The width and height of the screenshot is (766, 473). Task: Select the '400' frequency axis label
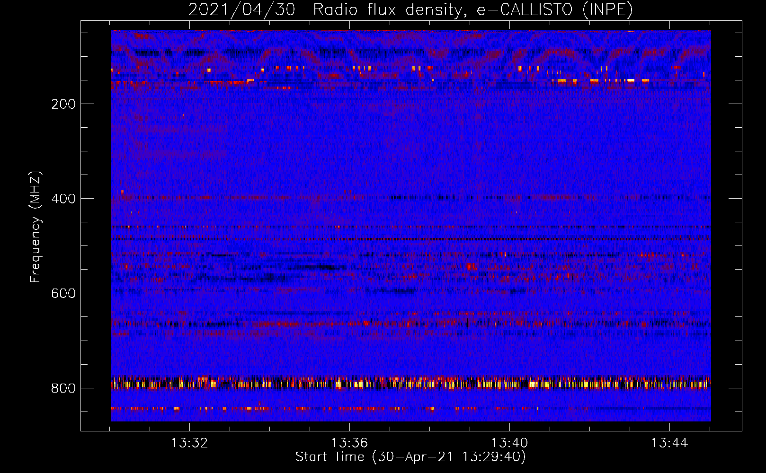click(63, 199)
